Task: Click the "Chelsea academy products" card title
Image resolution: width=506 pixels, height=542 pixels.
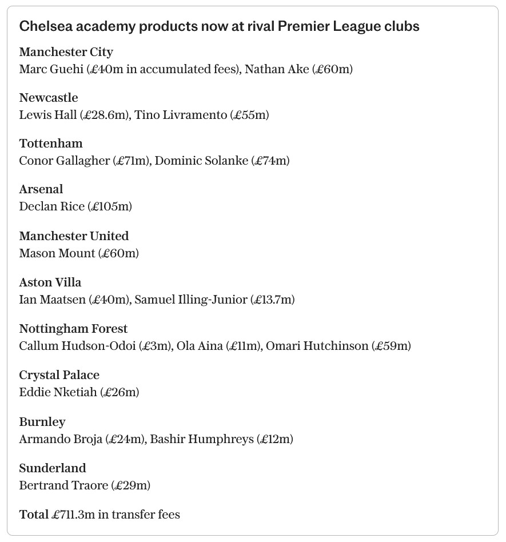Action: click(x=219, y=26)
